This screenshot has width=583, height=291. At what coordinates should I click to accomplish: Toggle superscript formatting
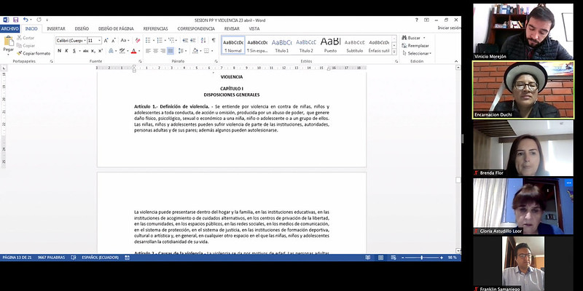point(101,51)
